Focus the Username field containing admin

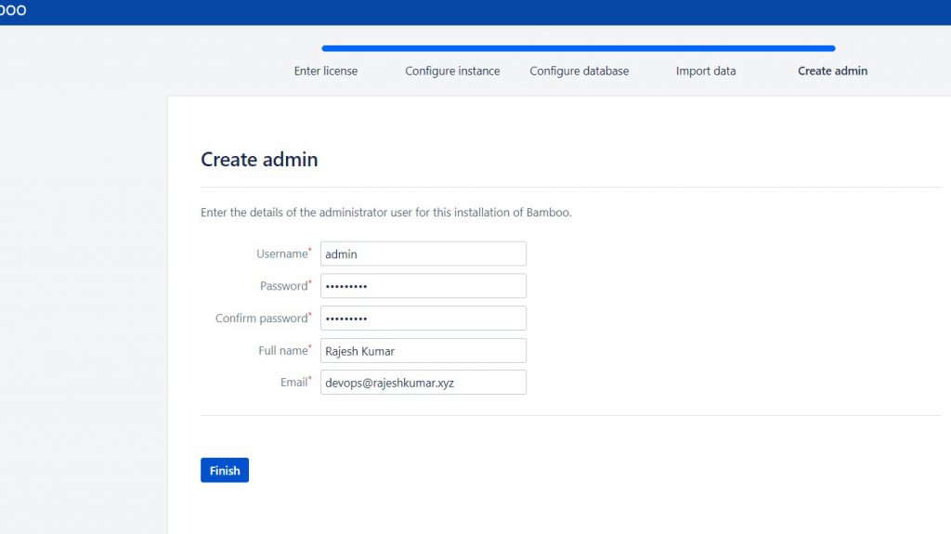coord(423,254)
